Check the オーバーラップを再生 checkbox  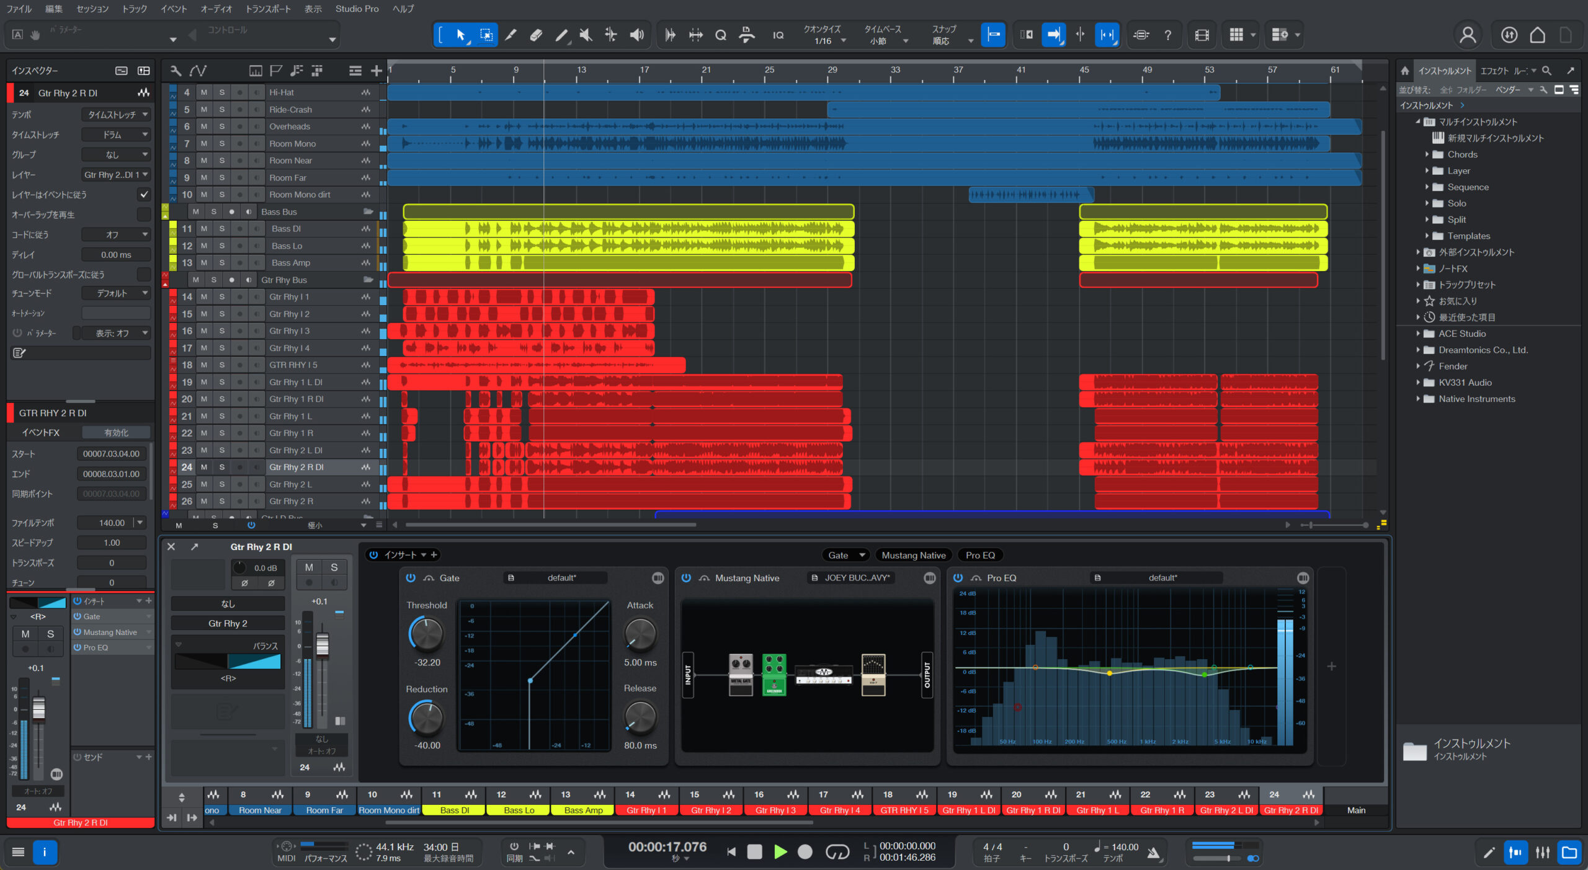pos(144,215)
